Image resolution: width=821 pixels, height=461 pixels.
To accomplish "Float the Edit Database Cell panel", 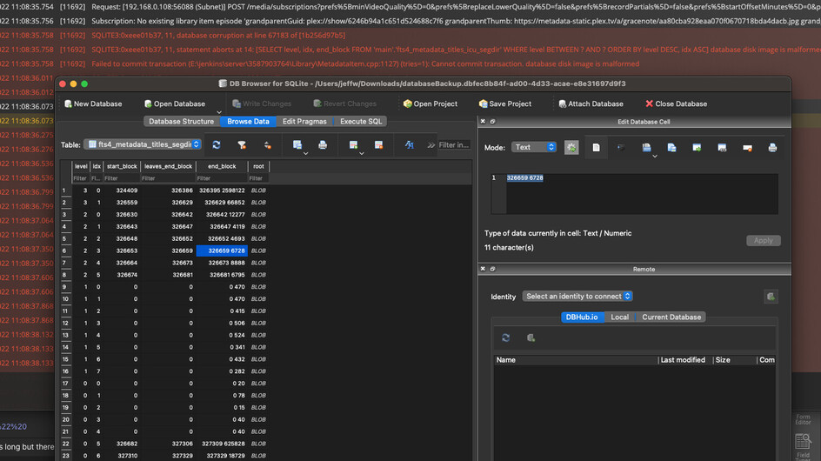I will 493,122.
